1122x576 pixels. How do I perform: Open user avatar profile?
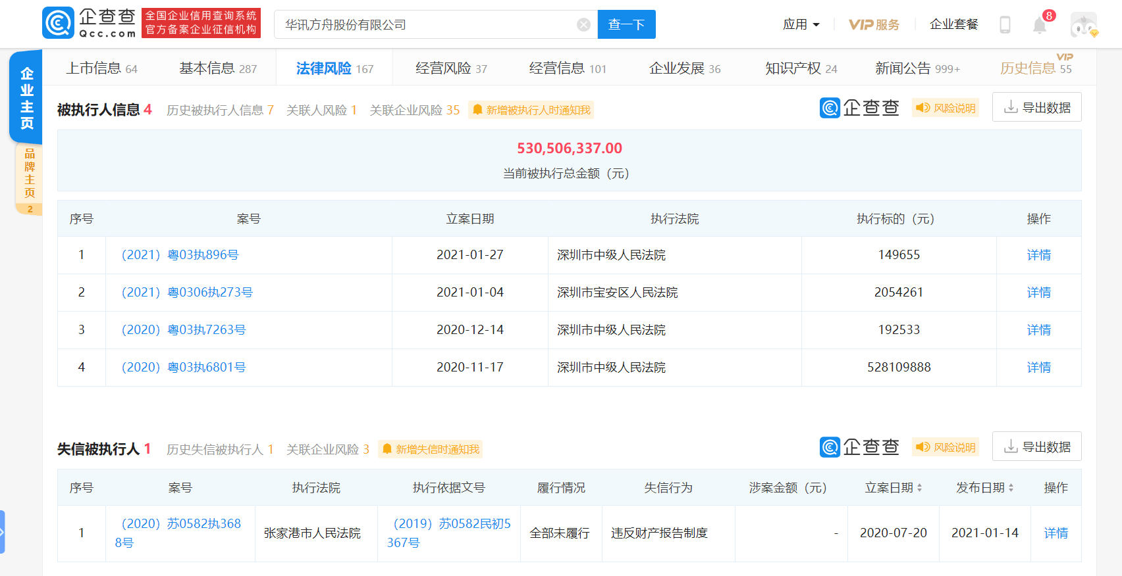(x=1084, y=25)
